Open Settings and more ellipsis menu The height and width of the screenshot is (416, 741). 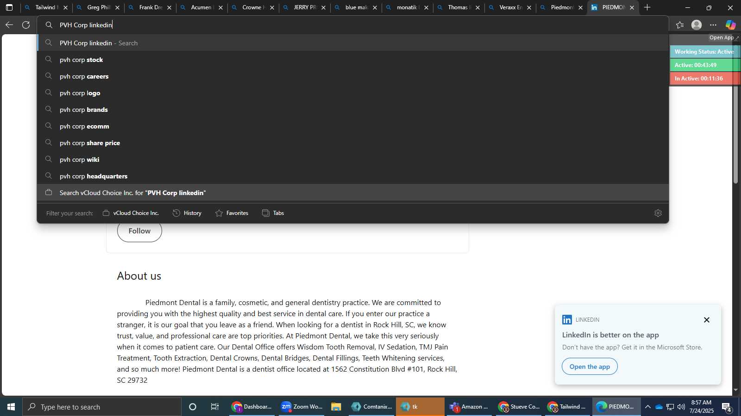point(713,25)
